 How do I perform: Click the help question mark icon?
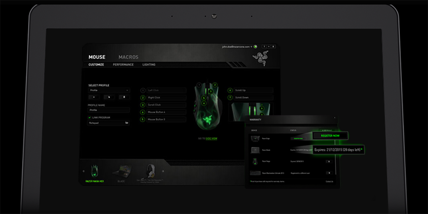point(264,47)
